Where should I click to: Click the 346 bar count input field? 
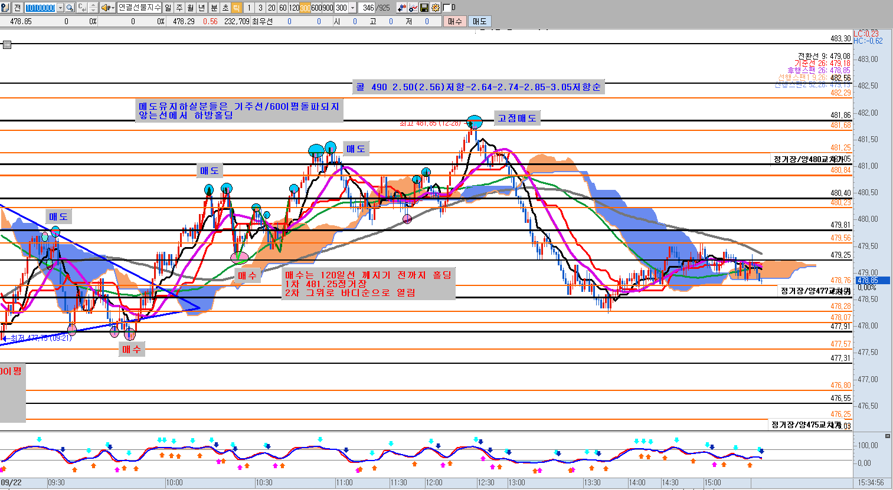pos(368,8)
